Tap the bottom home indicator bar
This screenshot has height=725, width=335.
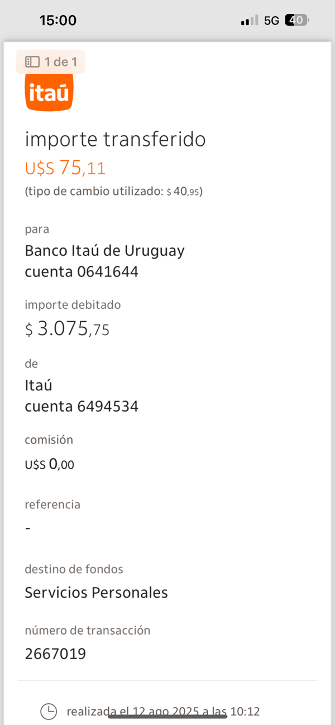[167, 717]
